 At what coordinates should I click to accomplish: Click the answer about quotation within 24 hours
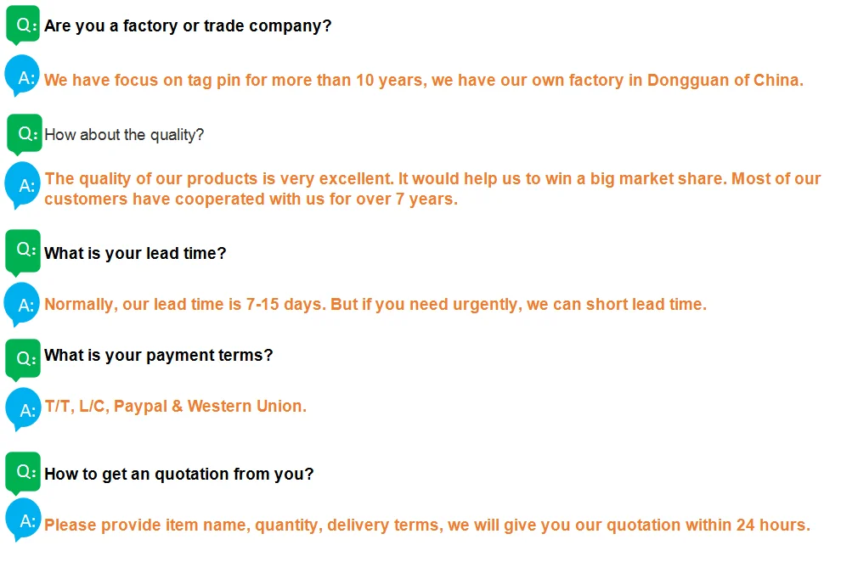[x=426, y=525]
